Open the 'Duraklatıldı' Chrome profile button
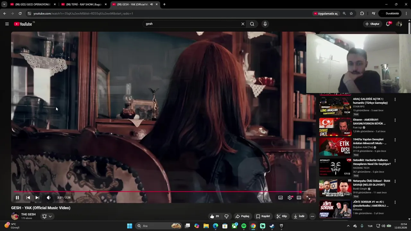The width and height of the screenshot is (411, 231). (x=390, y=13)
